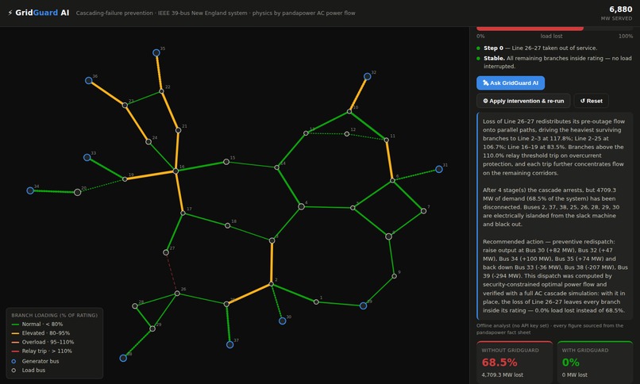The height and width of the screenshot is (384, 640).
Task: Click generator bus 33 node
Action: [x=87, y=157]
